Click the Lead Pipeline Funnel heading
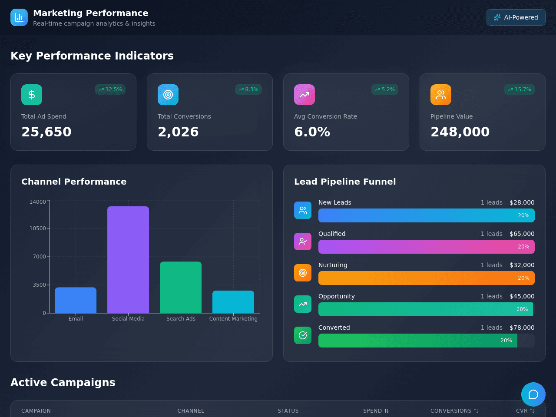This screenshot has width=556, height=417. click(345, 182)
